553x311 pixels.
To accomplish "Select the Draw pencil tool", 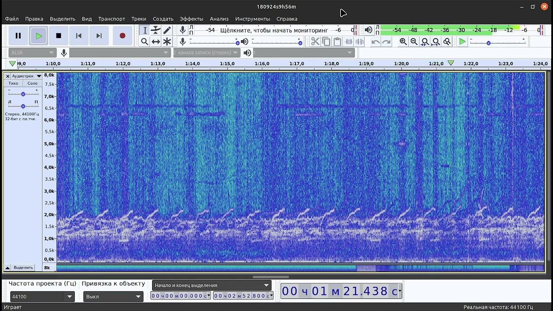I will click(x=167, y=30).
